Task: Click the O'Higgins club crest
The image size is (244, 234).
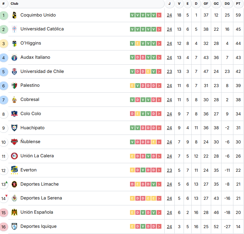Action: pyautogui.click(x=14, y=43)
